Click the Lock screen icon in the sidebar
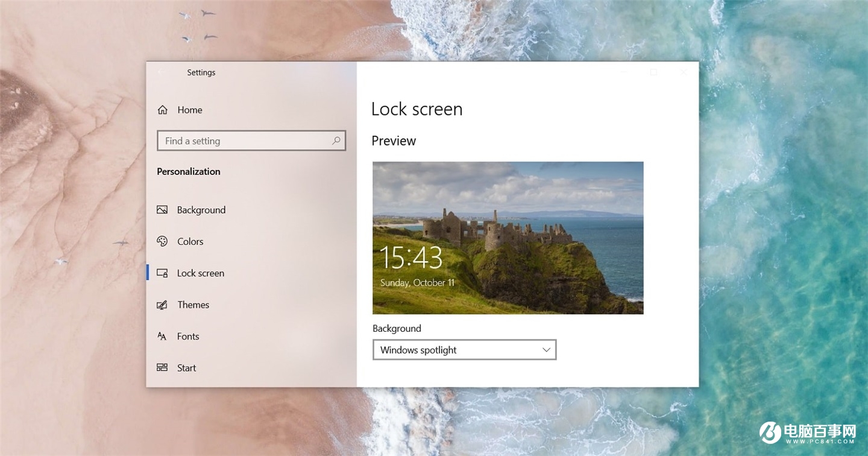Image resolution: width=868 pixels, height=456 pixels. point(162,273)
